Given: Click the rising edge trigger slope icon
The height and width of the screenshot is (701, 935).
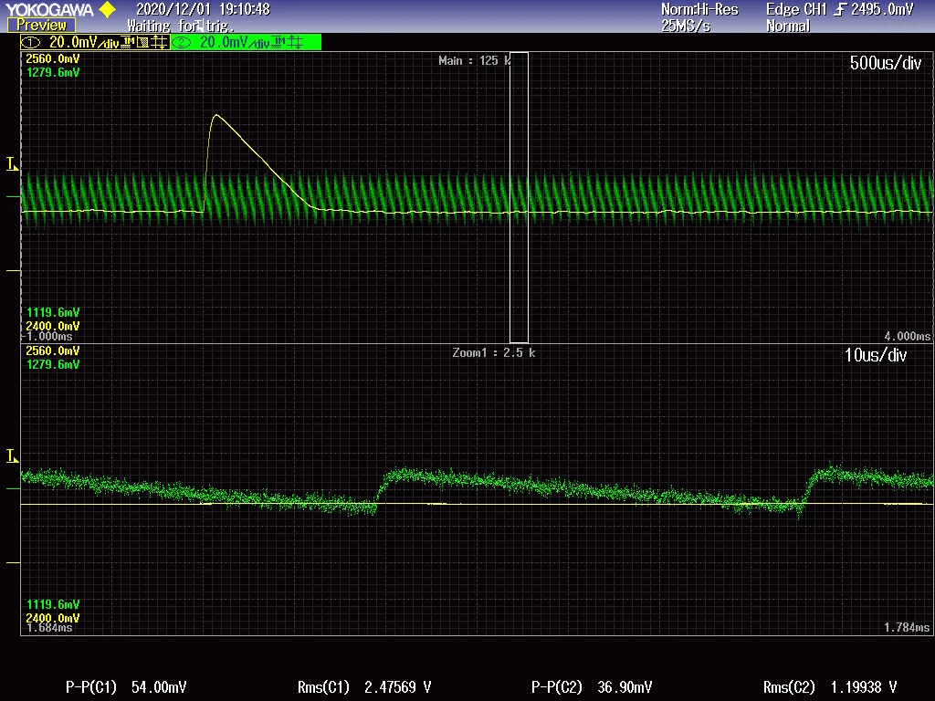Looking at the screenshot, I should pyautogui.click(x=840, y=9).
